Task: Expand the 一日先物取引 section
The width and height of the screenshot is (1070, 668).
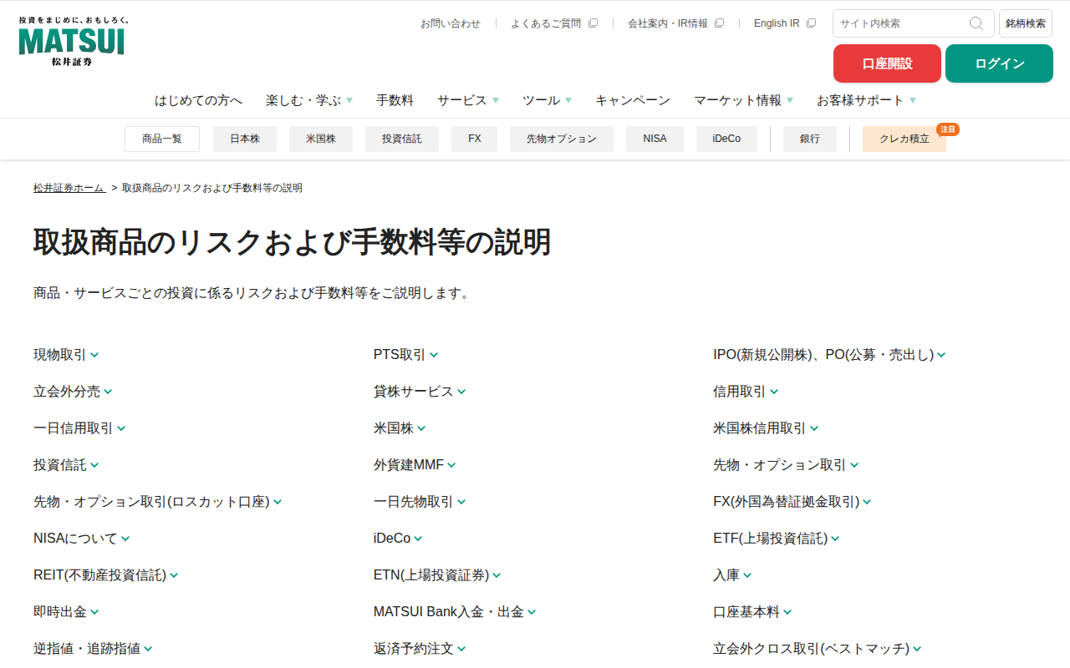Action: tap(420, 502)
